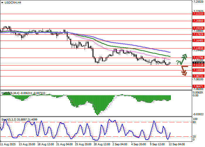The width and height of the screenshot is (205, 147).
Task: Click the black current price tag 7.11630
Action: click(198, 63)
